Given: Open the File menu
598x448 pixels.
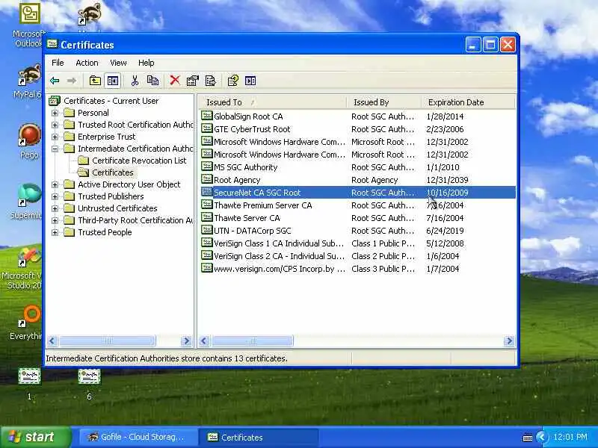Looking at the screenshot, I should [x=58, y=63].
